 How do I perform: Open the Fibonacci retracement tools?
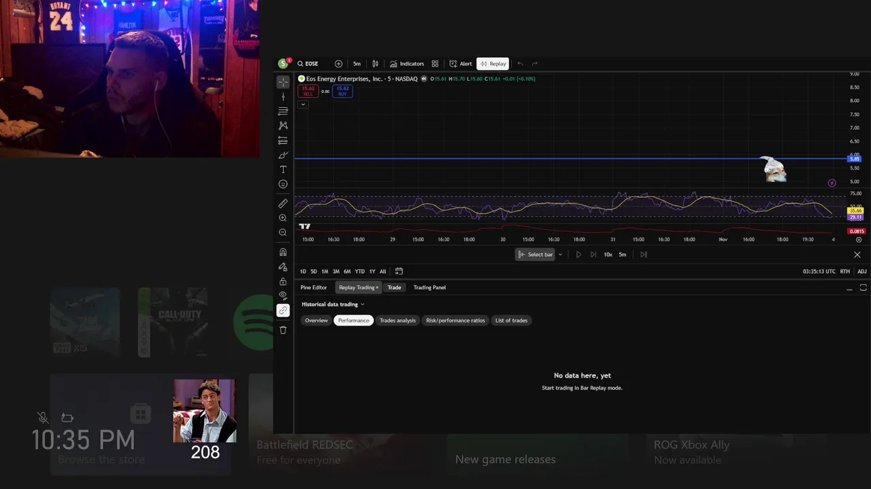(x=283, y=111)
